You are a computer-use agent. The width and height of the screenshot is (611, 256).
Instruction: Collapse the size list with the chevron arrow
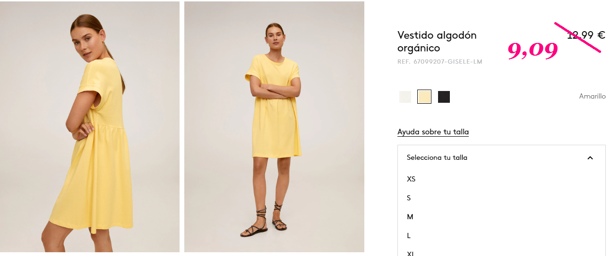[590, 158]
